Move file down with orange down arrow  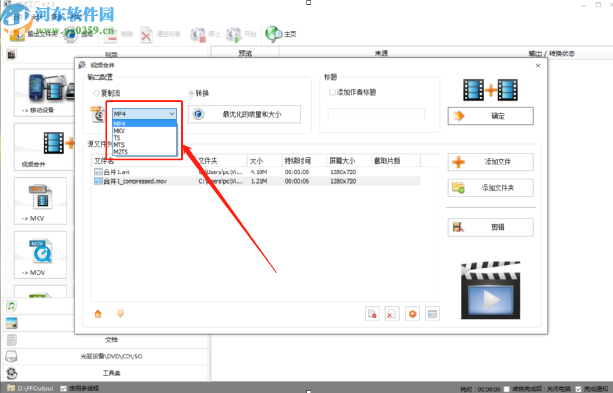tap(121, 314)
